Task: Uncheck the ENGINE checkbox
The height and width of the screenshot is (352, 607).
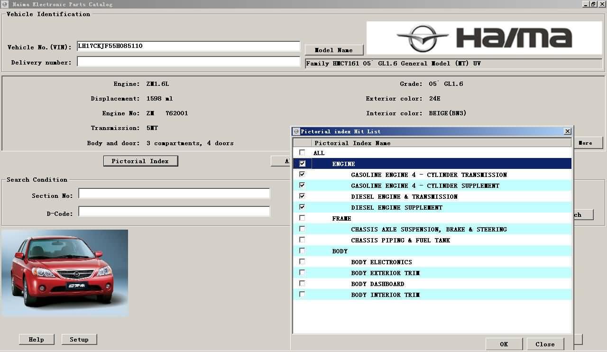Action: (x=302, y=164)
